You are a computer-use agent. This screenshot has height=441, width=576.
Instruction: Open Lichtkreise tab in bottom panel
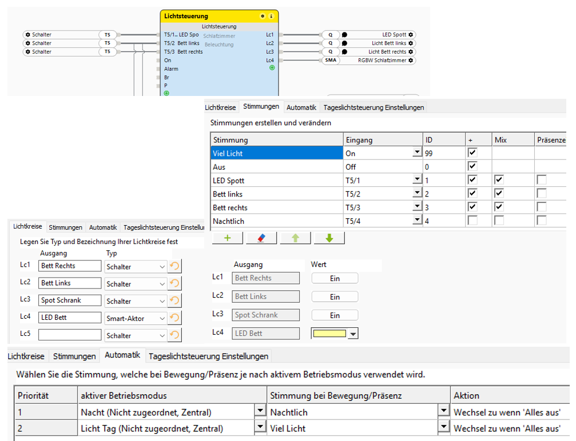pos(26,356)
